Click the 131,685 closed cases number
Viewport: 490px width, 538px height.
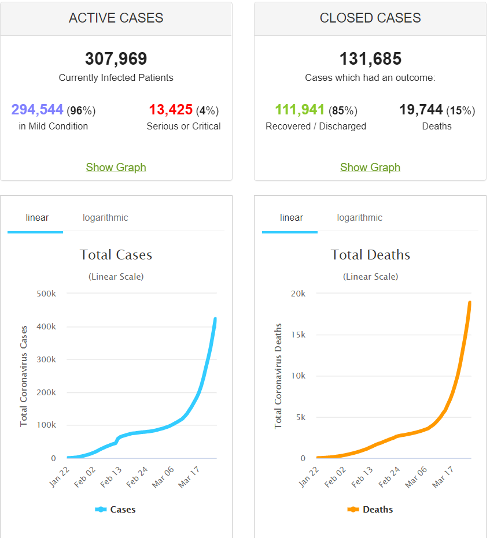point(370,59)
